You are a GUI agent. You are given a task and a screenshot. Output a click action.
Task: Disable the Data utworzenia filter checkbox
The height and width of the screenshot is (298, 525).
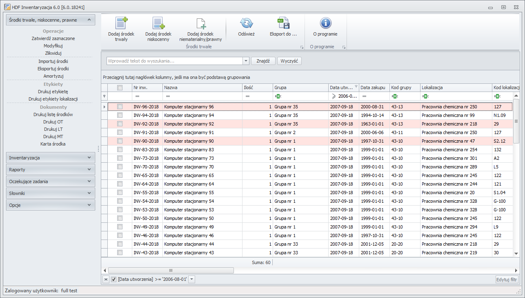click(x=114, y=279)
